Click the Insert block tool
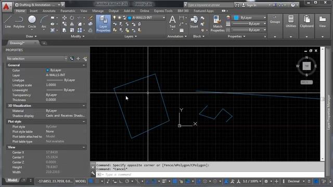The width and height of the screenshot is (333, 187). point(194,22)
